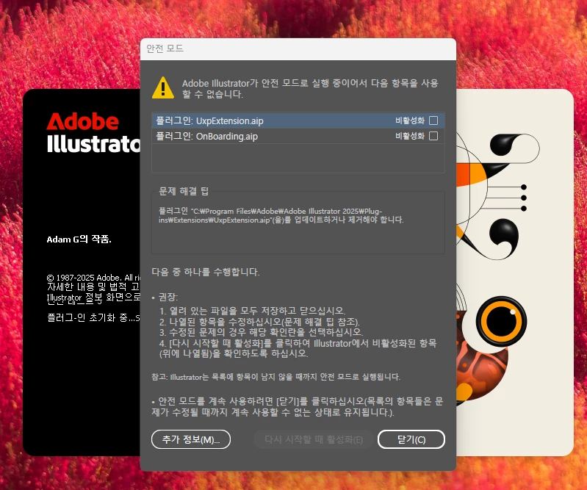This screenshot has height=490, width=587.
Task: Click the '참고: Illustrator는' note line
Action: [276, 377]
